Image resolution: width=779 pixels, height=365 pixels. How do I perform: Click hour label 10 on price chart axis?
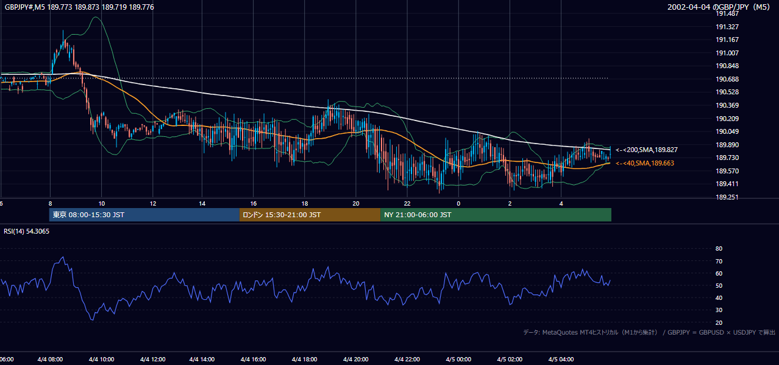tap(101, 204)
